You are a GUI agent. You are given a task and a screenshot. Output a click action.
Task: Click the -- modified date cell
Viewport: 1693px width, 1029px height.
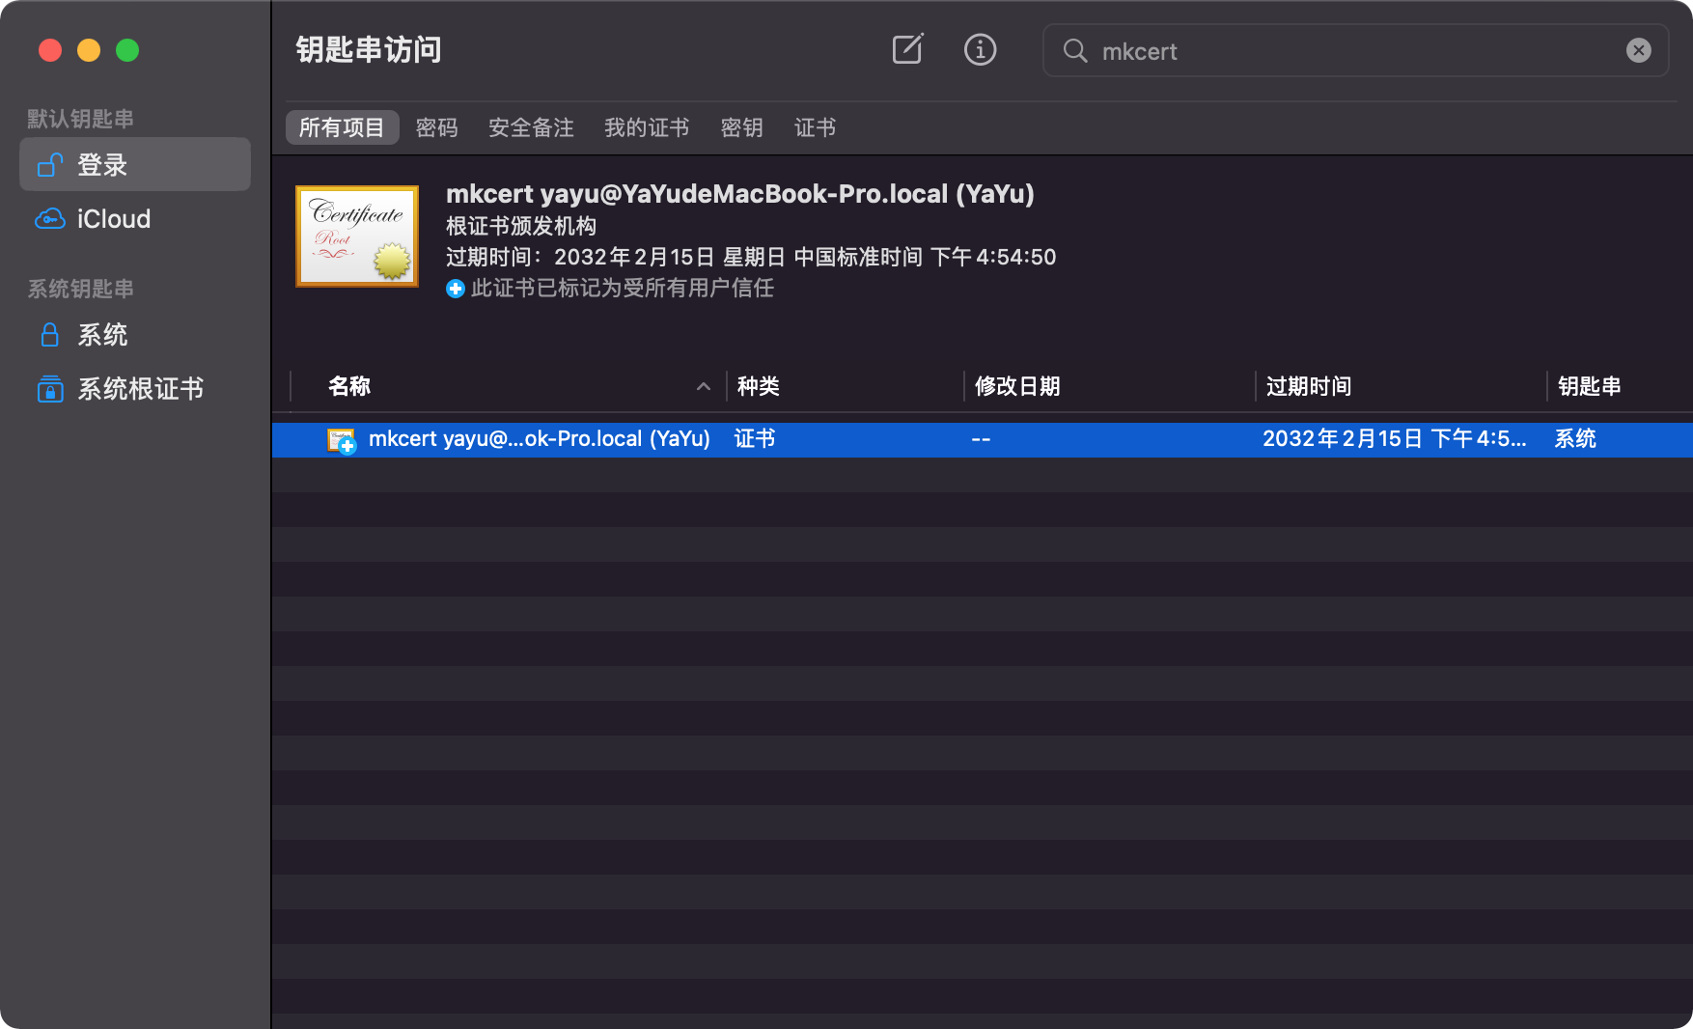click(x=981, y=440)
